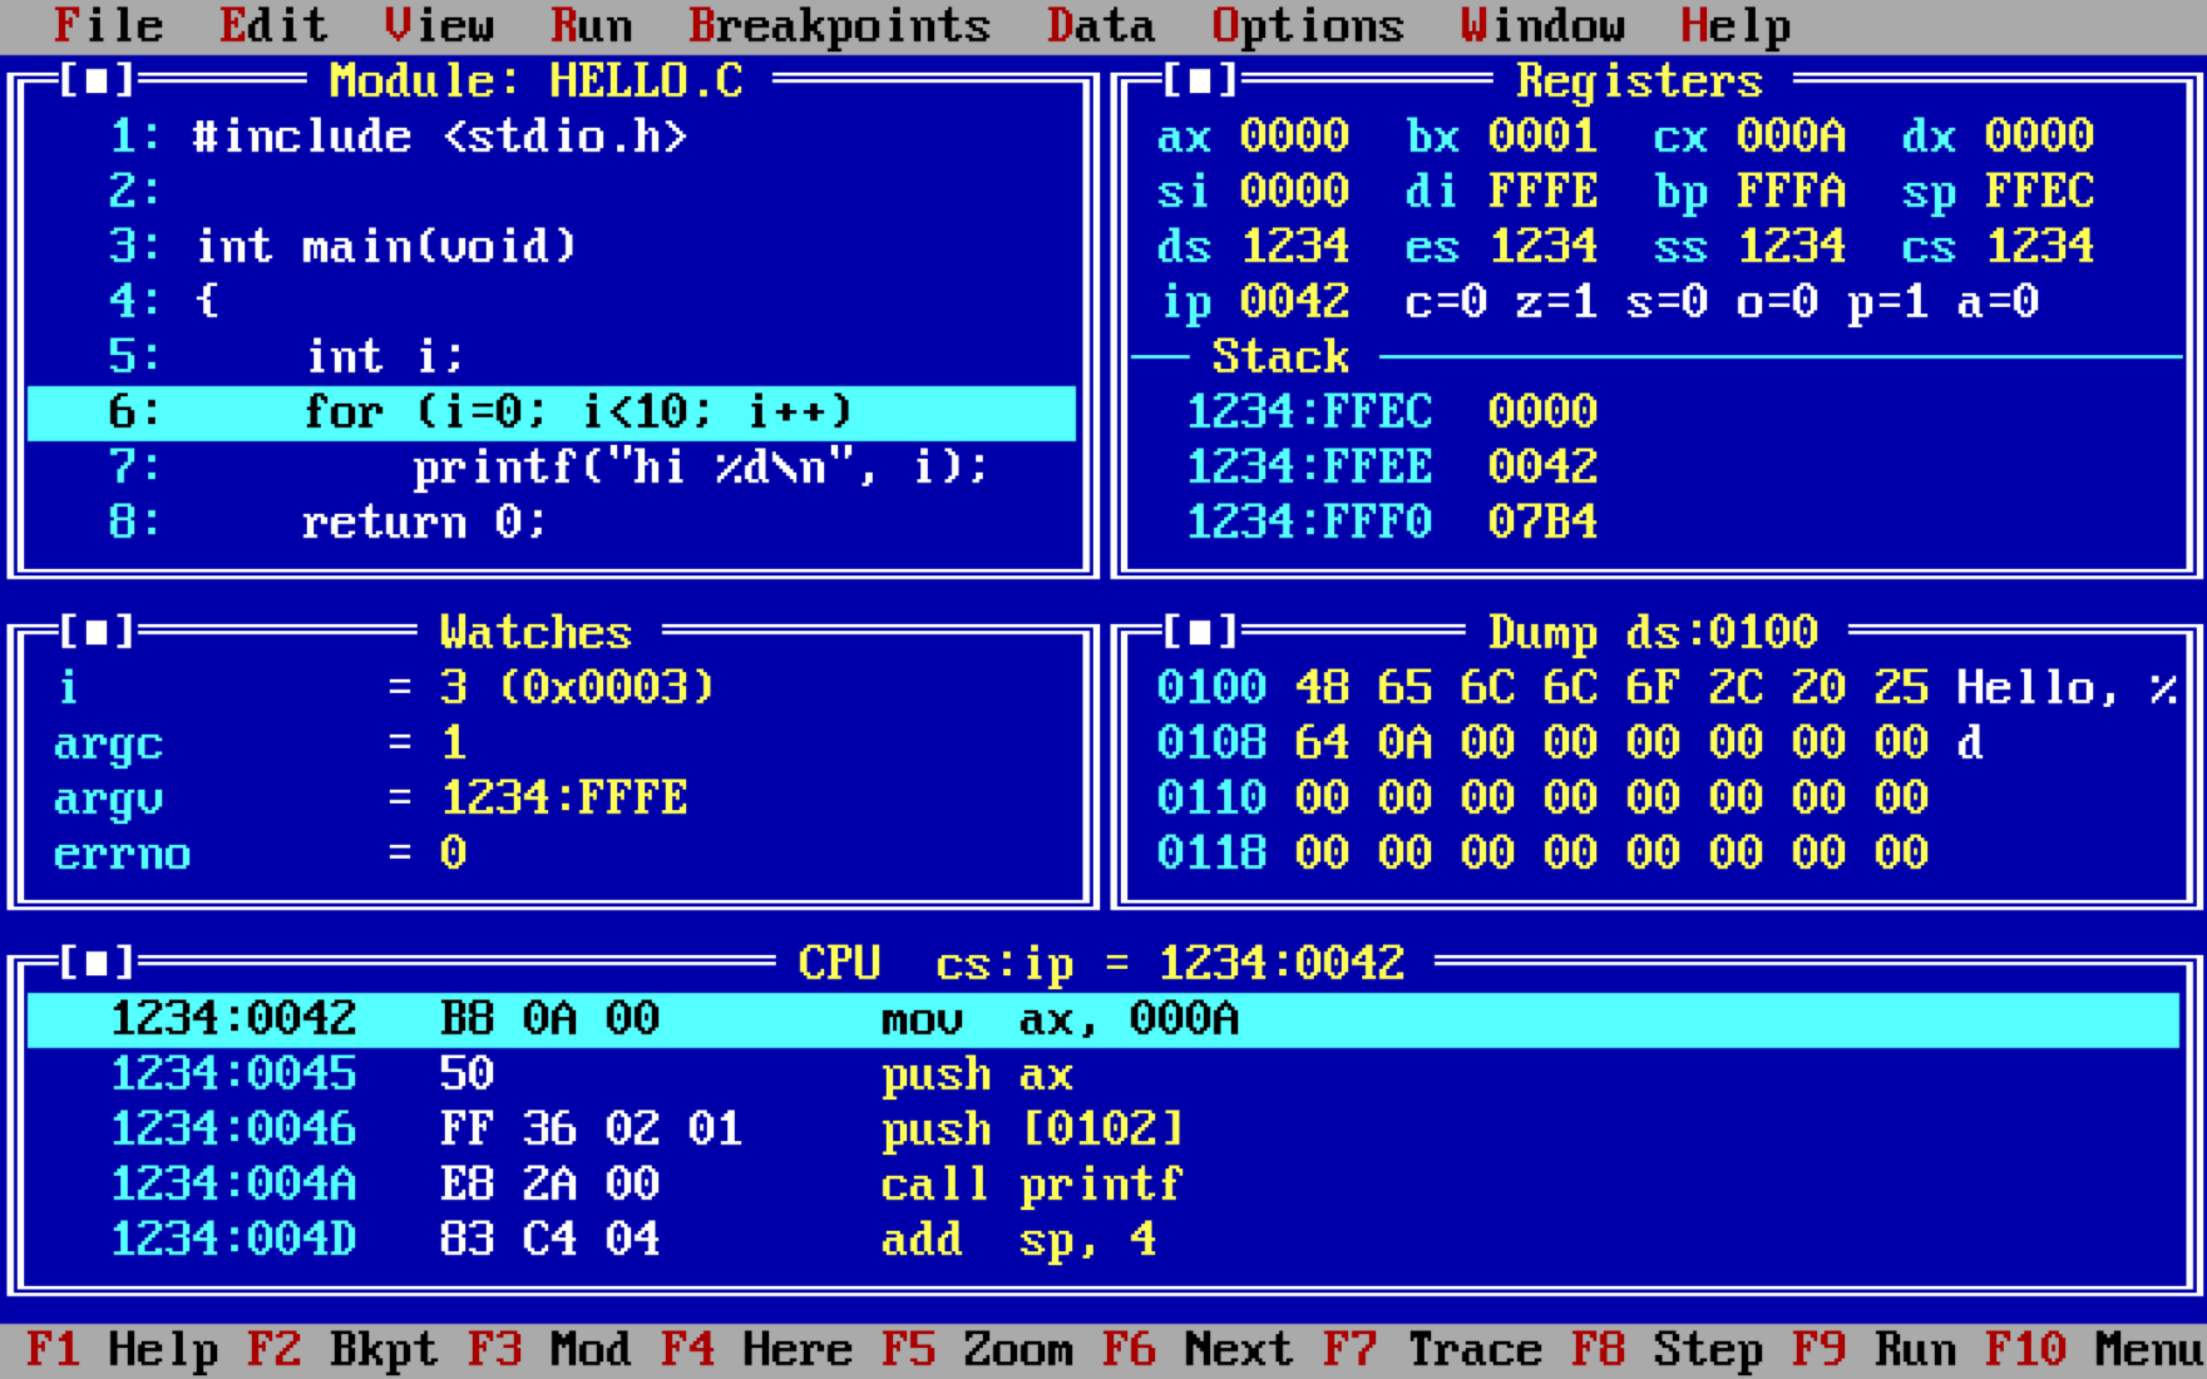
Task: Click F3 Mod in the status bar
Action: click(550, 1351)
